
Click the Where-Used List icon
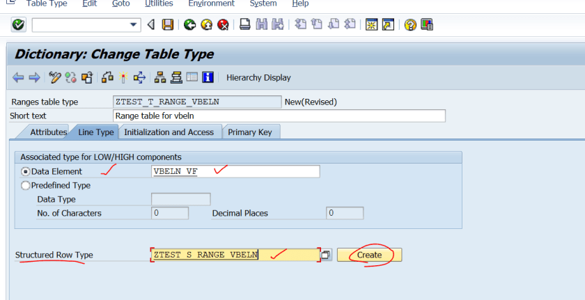point(139,77)
